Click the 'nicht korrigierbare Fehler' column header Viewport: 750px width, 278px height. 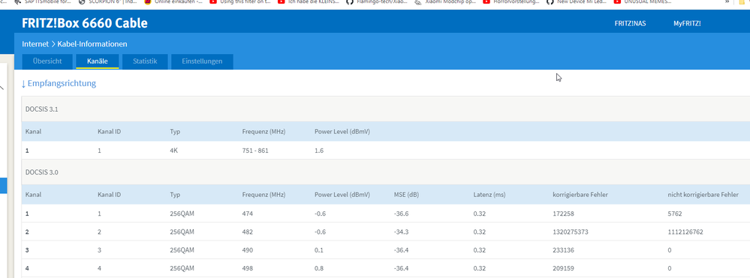click(703, 194)
